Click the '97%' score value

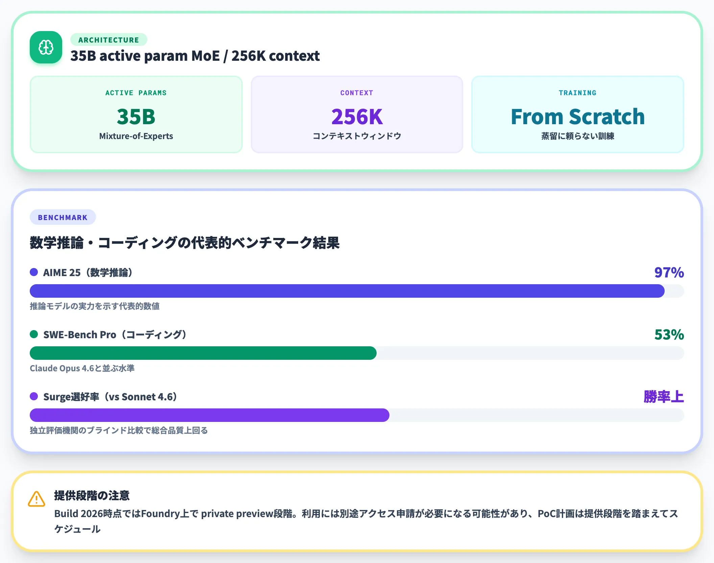coord(669,272)
